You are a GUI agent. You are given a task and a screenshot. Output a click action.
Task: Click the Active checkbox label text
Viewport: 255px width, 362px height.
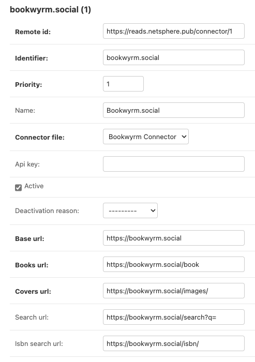click(x=34, y=186)
